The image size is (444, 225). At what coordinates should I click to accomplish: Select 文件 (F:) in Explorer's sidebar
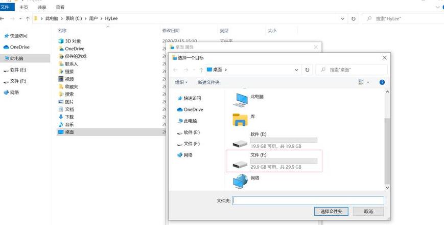pyautogui.click(x=15, y=81)
